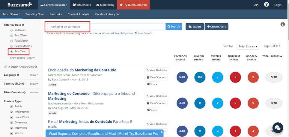
Task: Uncheck the Infographics content type
Action: click(12, 112)
